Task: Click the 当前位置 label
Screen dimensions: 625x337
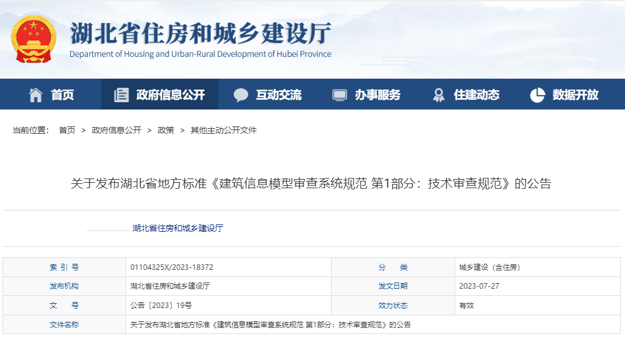Action: (31, 130)
